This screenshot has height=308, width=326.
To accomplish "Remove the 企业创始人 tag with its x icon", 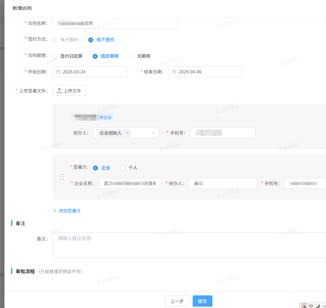I will click(x=127, y=133).
